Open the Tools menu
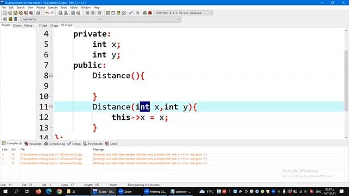Viewport: 349px width, 196px height. pyautogui.click(x=64, y=8)
